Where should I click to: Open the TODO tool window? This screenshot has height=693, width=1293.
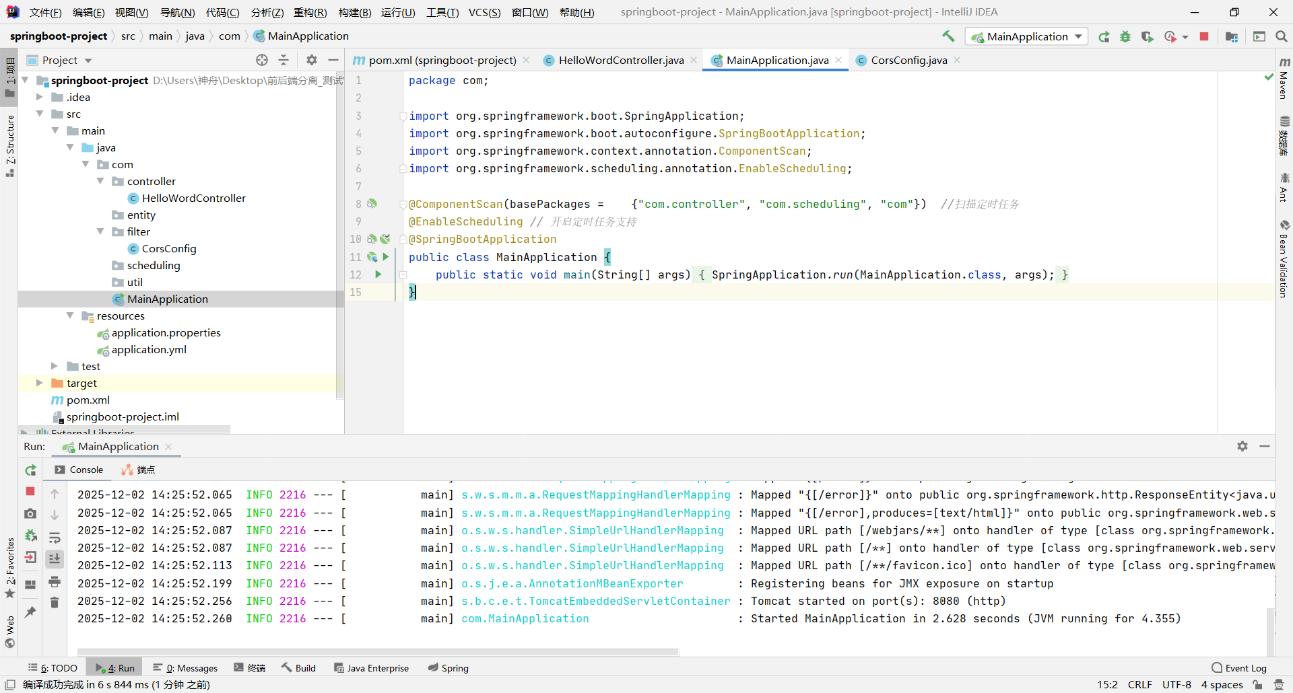point(53,668)
